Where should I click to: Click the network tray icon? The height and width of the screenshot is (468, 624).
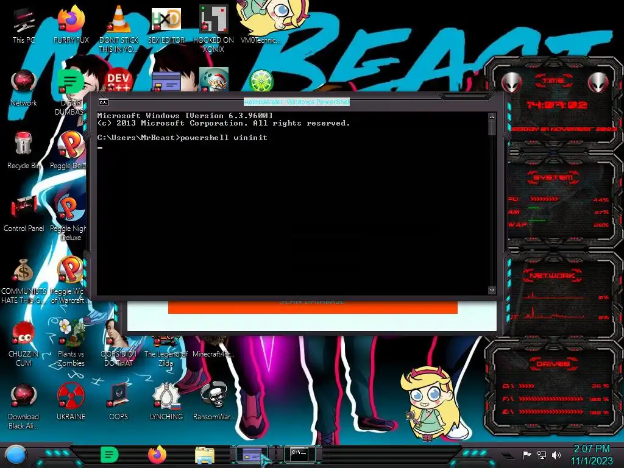point(542,455)
